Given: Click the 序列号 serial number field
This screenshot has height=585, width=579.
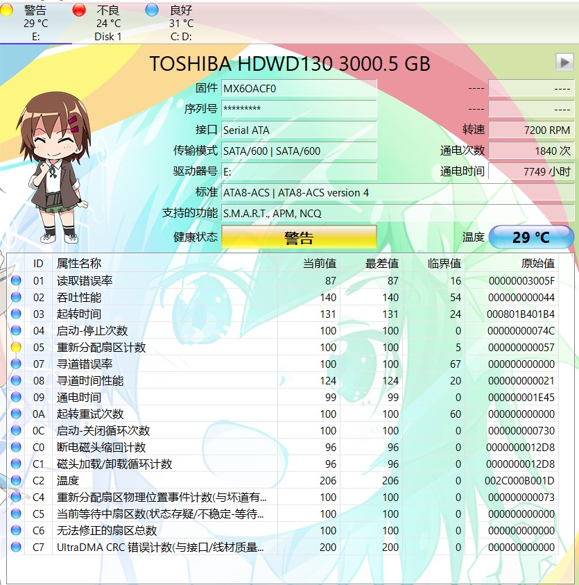Looking at the screenshot, I should tap(299, 109).
